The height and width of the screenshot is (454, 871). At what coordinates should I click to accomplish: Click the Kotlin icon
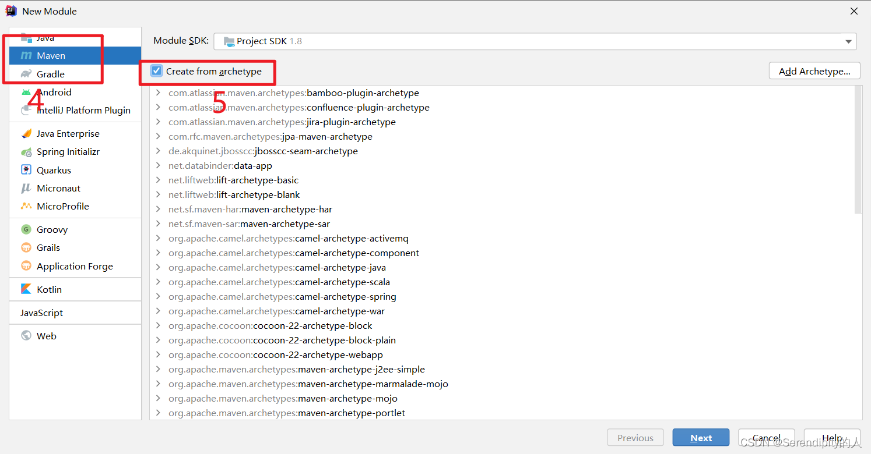26,289
